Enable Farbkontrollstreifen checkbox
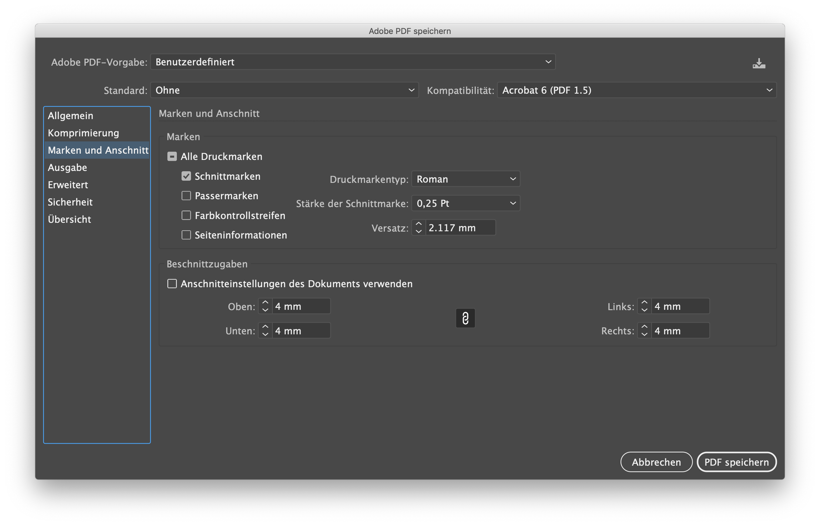 [x=186, y=215]
